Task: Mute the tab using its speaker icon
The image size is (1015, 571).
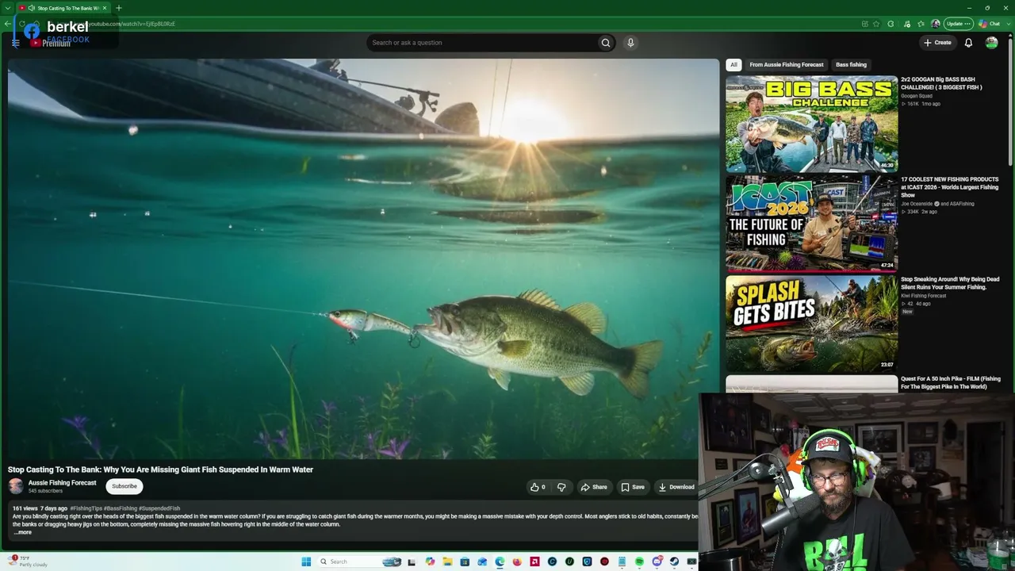Action: tap(32, 8)
